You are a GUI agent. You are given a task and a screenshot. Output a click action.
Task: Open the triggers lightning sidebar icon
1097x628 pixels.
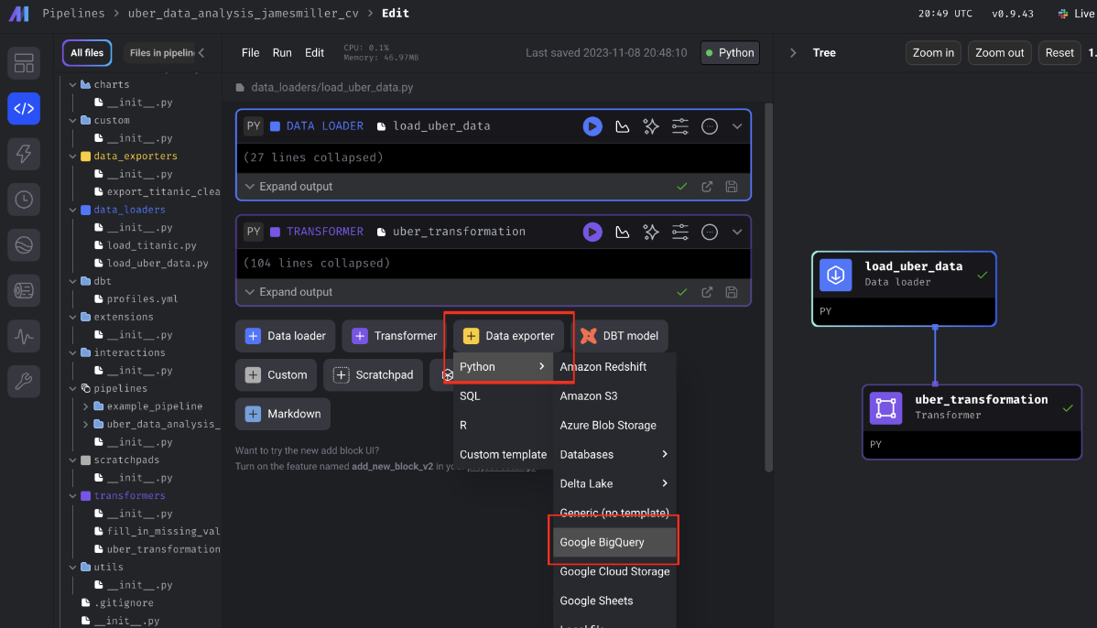[x=24, y=154]
